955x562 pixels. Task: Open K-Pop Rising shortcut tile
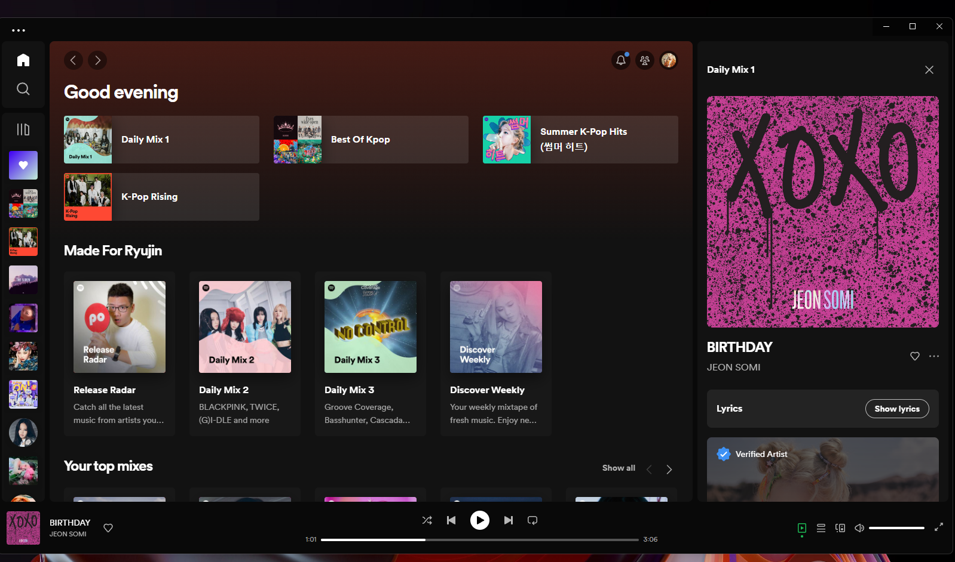click(x=161, y=197)
